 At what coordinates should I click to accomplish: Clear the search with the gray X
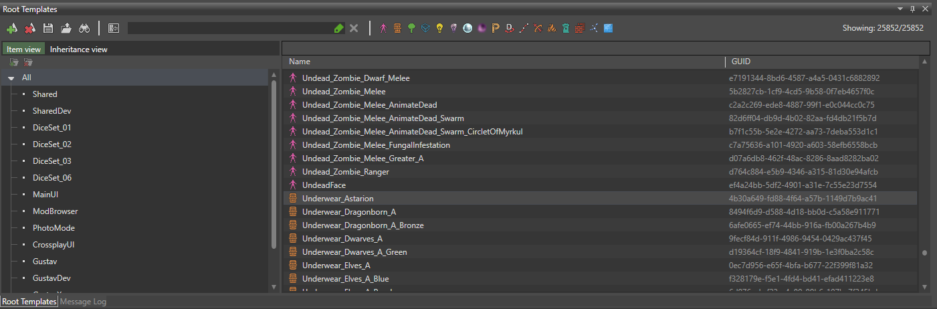354,28
